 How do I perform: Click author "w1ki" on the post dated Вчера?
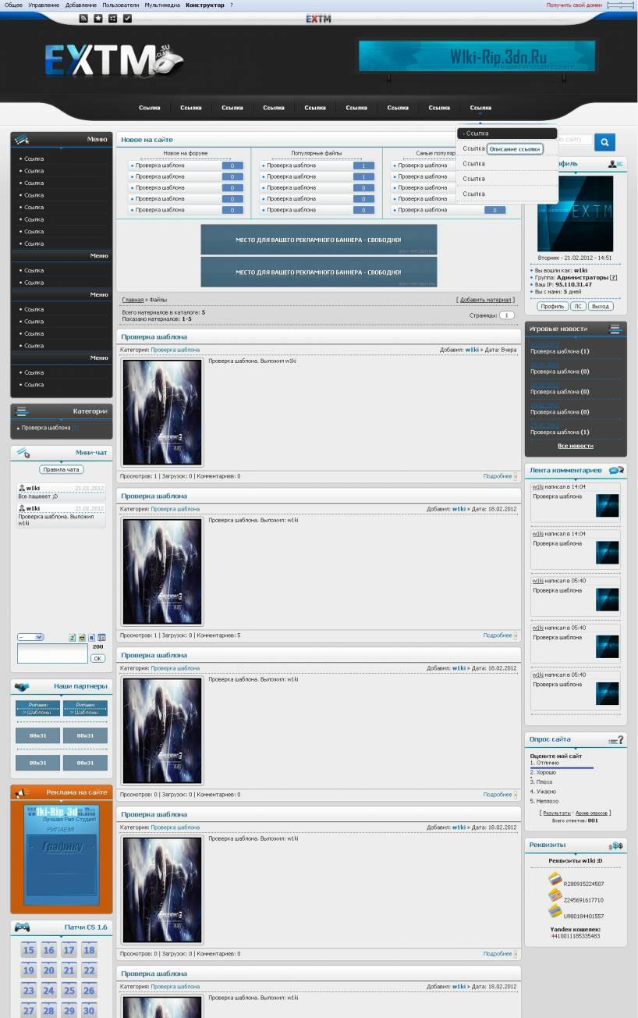coord(472,350)
